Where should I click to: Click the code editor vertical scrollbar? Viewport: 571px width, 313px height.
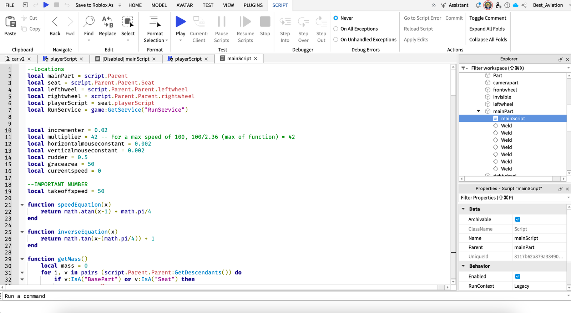[453, 175]
